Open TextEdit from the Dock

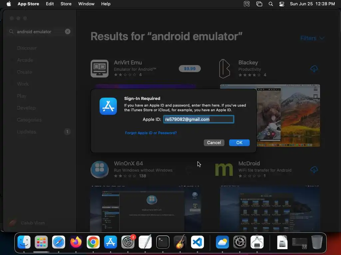pyautogui.click(x=145, y=242)
